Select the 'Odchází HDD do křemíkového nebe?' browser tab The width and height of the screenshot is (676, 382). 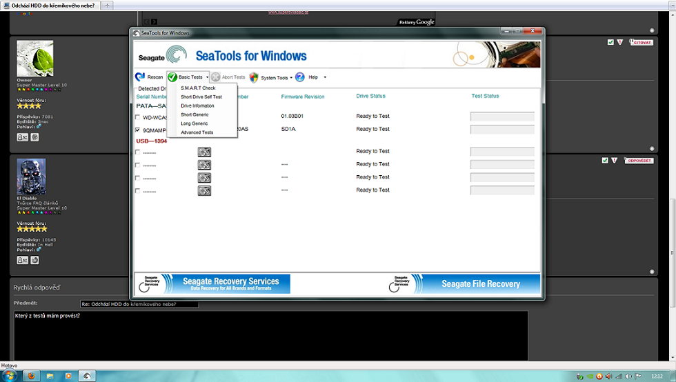51,6
